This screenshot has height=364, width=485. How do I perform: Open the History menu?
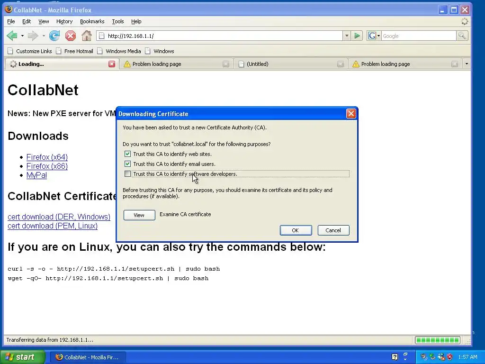[64, 21]
